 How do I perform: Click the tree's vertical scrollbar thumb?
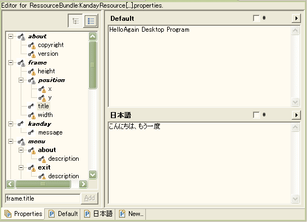click(92, 65)
